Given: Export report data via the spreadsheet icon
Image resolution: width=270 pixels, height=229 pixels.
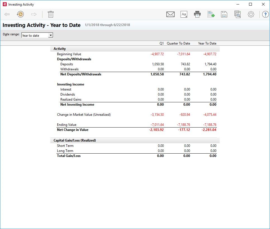Looking at the screenshot, I should (211, 14).
